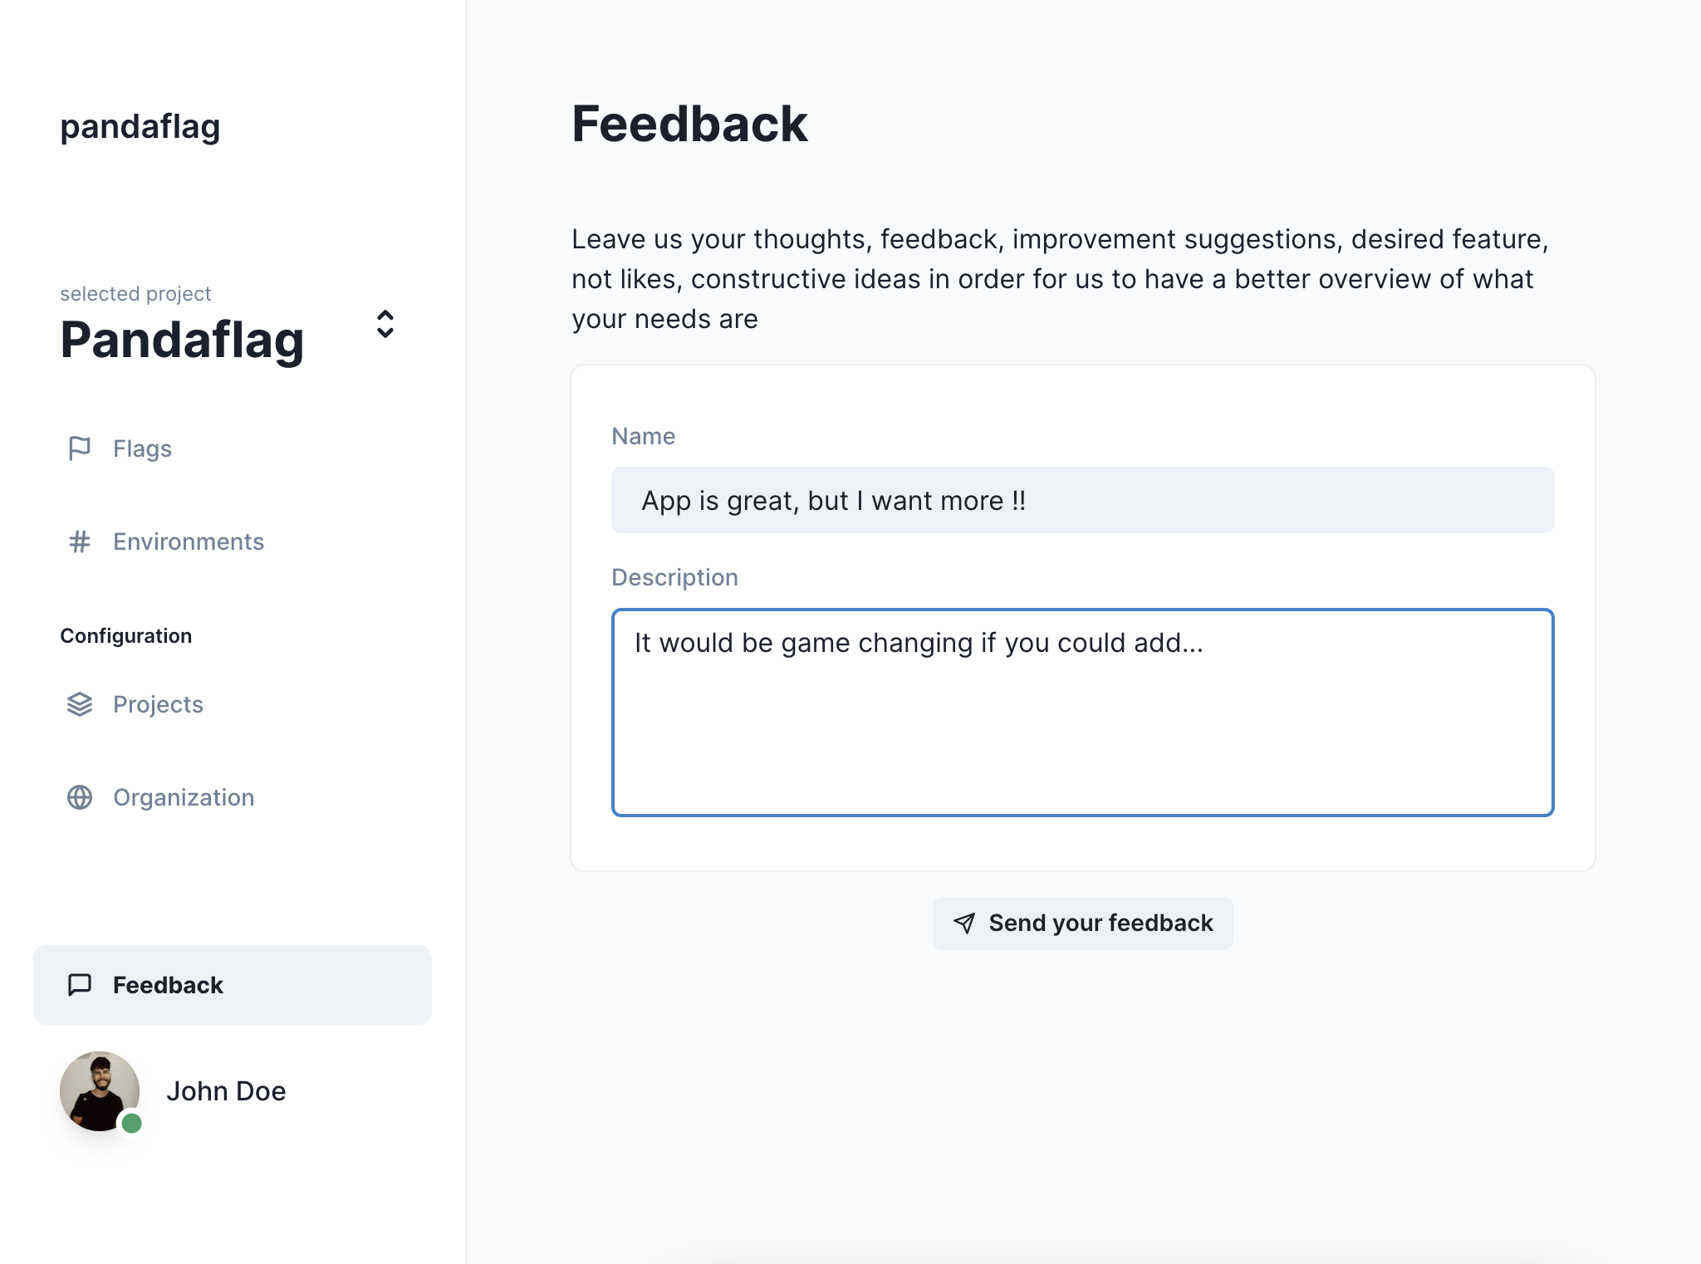Expand the selected project Pandaflag name
Image resolution: width=1701 pixels, height=1264 pixels.
[182, 340]
